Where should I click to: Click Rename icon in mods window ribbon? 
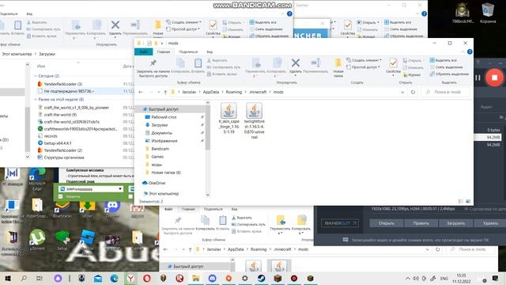(x=315, y=63)
